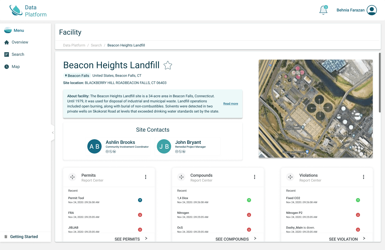This screenshot has height=250, width=385.
Task: Click the Permit Tool entry
Action: 84,200
